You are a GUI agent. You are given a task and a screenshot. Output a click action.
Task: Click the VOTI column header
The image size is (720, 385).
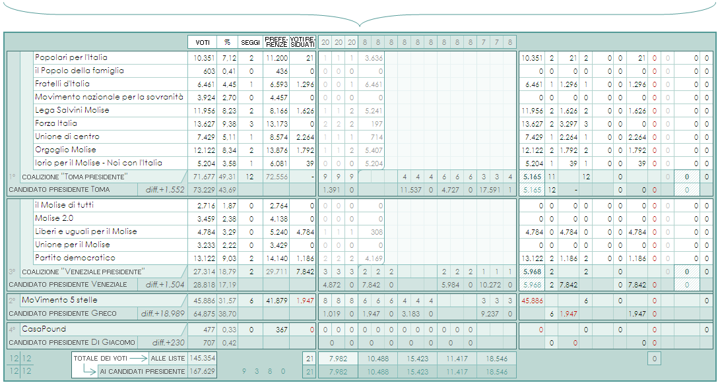(x=202, y=42)
